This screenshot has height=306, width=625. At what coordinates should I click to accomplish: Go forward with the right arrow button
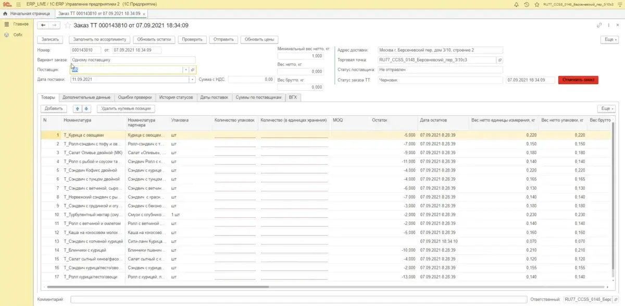pyautogui.click(x=54, y=25)
